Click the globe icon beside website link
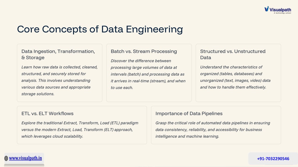 coord(6,158)
